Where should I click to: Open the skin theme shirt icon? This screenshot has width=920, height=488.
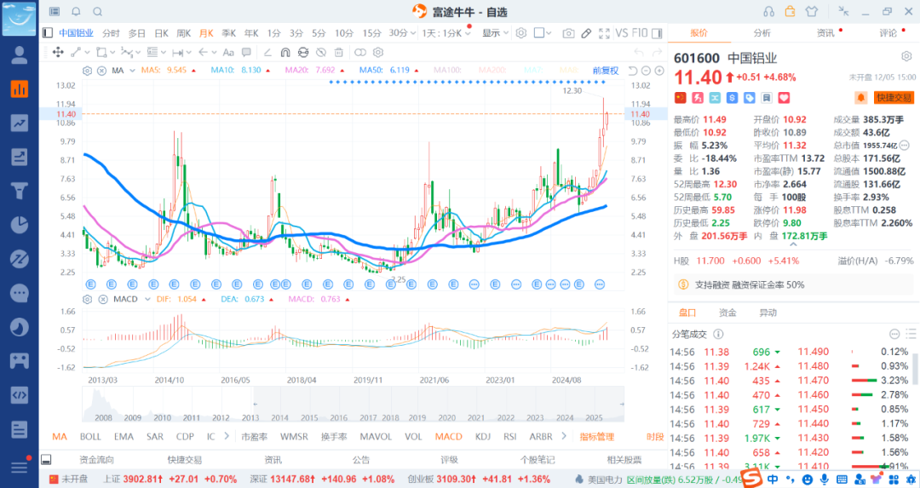(812, 11)
